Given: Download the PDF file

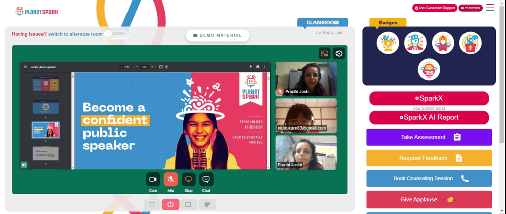Looking at the screenshot, I should 251,67.
